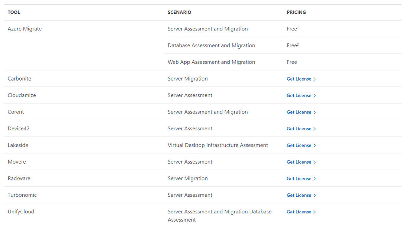Click Turbonomic's Server Assessment cell
The width and height of the screenshot is (412, 226).
(190, 195)
